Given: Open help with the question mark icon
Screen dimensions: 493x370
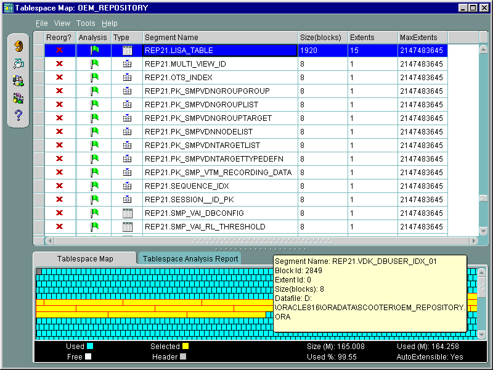Looking at the screenshot, I should pyautogui.click(x=18, y=115).
